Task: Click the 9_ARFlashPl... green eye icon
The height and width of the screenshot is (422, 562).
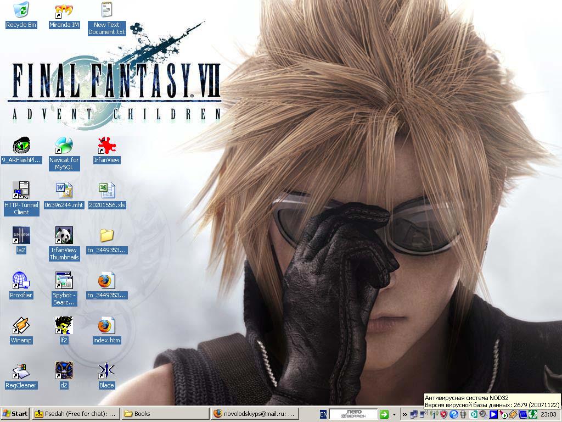Action: coord(21,145)
